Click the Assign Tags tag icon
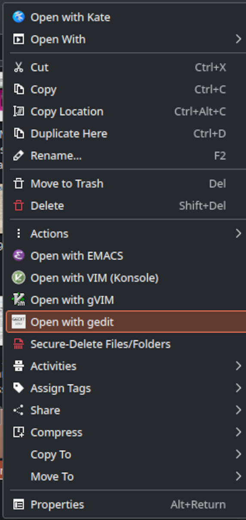246x520 pixels. click(18, 388)
